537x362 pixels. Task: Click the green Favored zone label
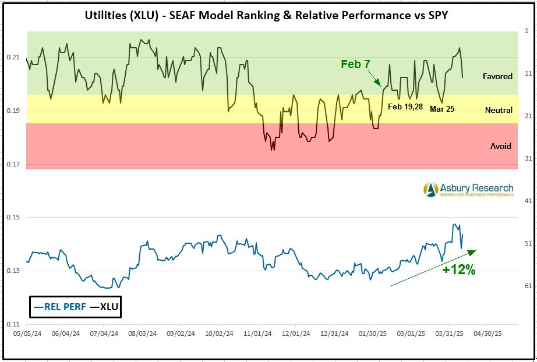(497, 76)
